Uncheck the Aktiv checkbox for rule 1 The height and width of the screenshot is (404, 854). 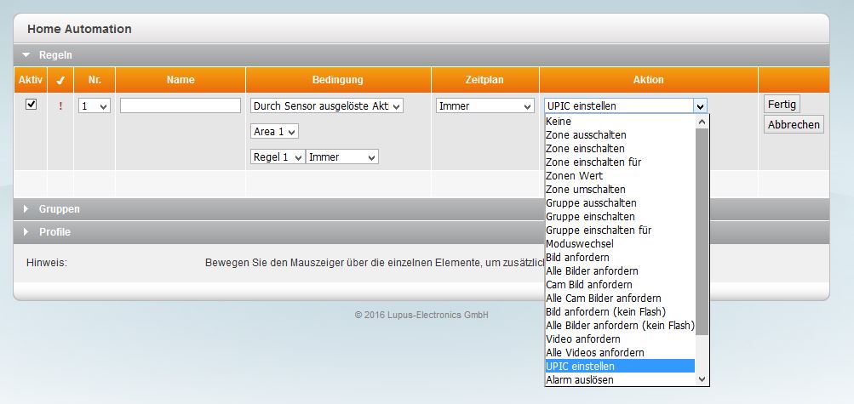tap(32, 104)
